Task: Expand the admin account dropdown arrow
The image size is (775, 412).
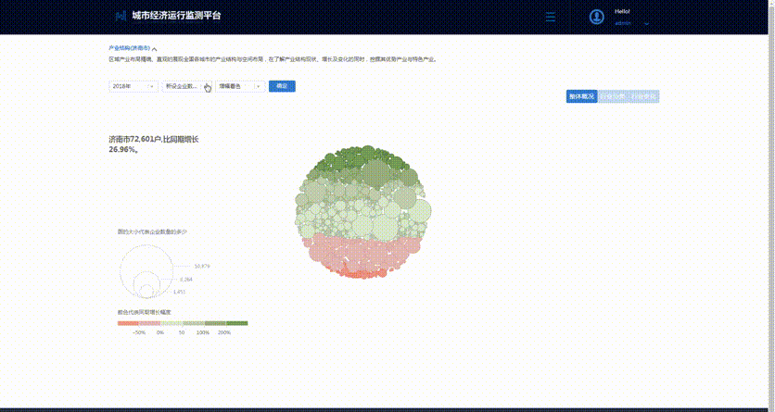Action: click(x=646, y=24)
